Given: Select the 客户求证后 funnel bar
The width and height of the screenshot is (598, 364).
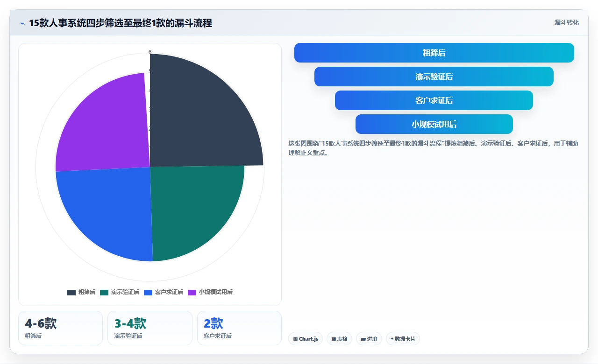Looking at the screenshot, I should pos(434,100).
